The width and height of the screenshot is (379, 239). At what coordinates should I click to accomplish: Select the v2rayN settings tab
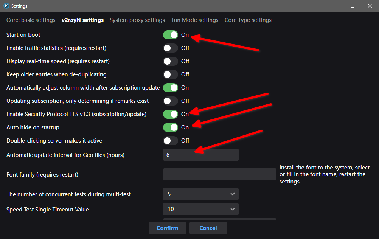pos(83,20)
